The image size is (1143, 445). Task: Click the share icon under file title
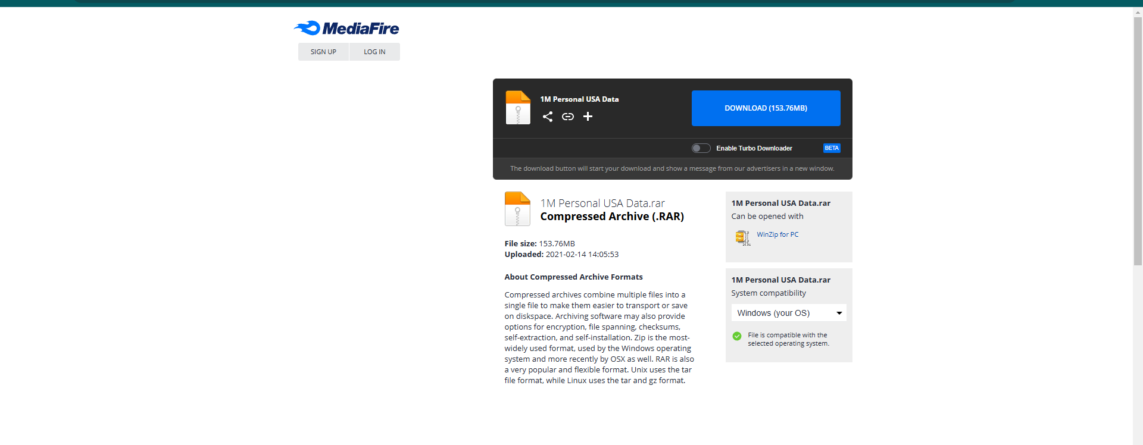point(548,117)
